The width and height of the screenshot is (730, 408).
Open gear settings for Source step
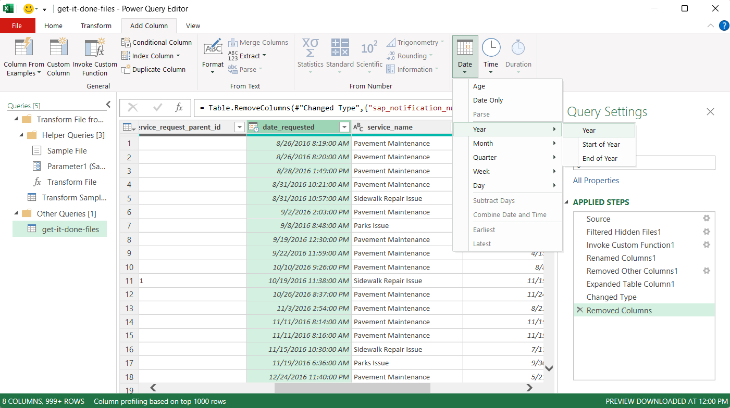tap(707, 219)
